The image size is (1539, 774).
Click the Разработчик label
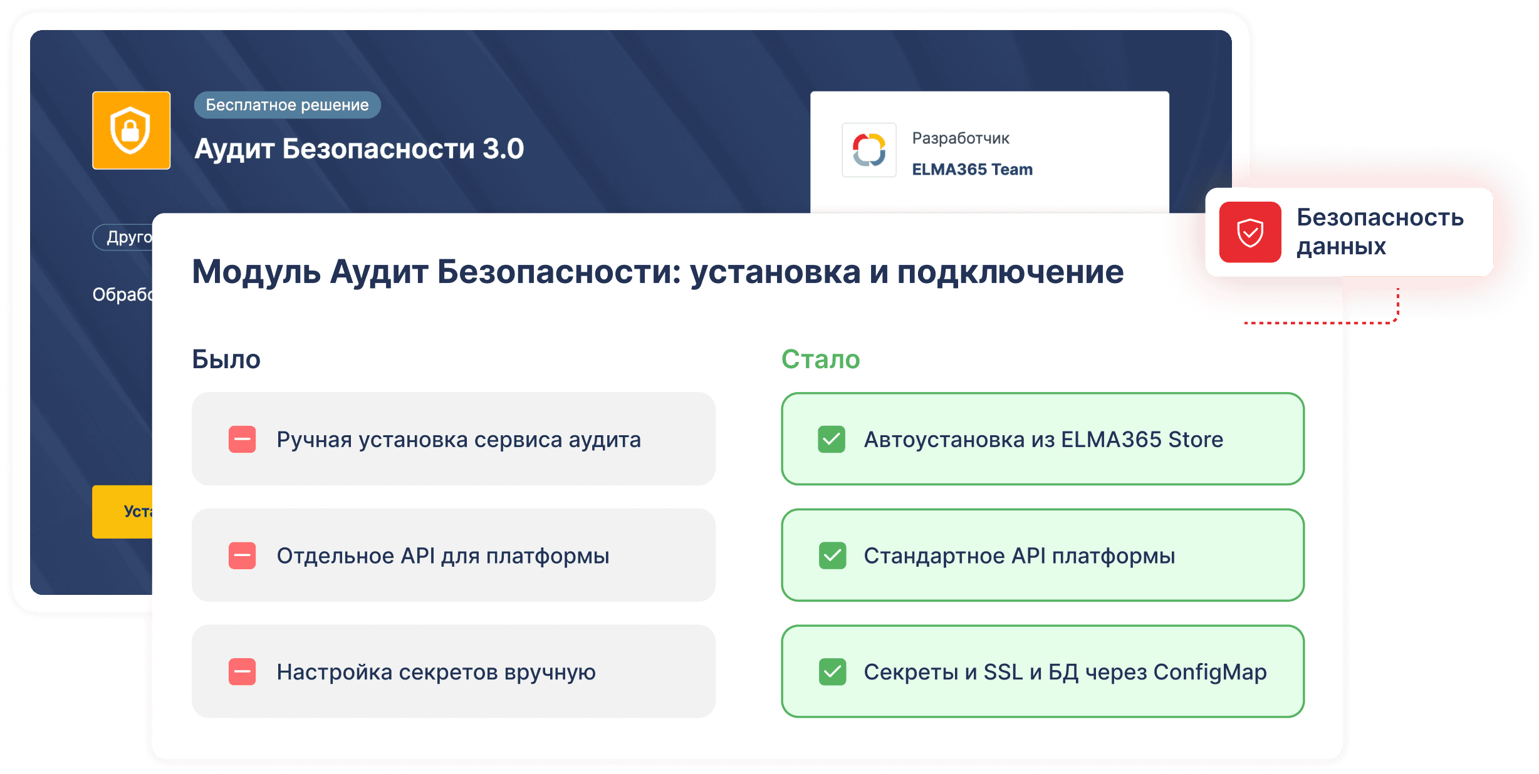[x=961, y=138]
